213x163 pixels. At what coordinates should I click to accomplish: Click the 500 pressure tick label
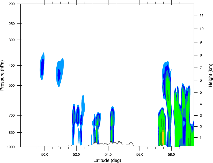tap(12, 85)
